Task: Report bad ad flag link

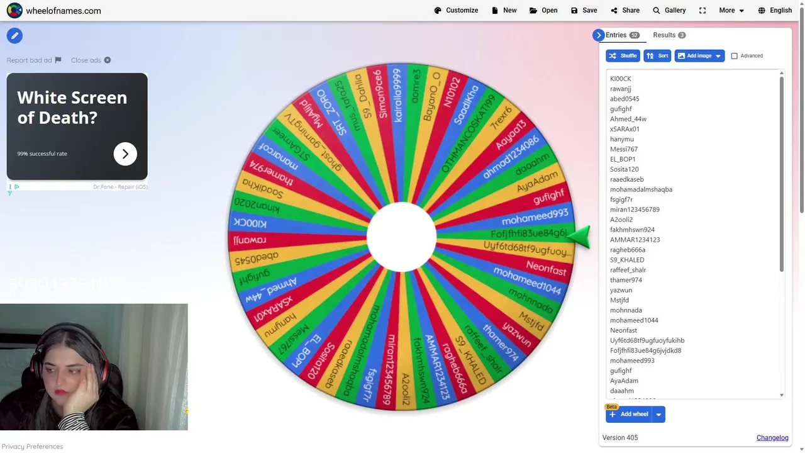Action: pos(34,60)
